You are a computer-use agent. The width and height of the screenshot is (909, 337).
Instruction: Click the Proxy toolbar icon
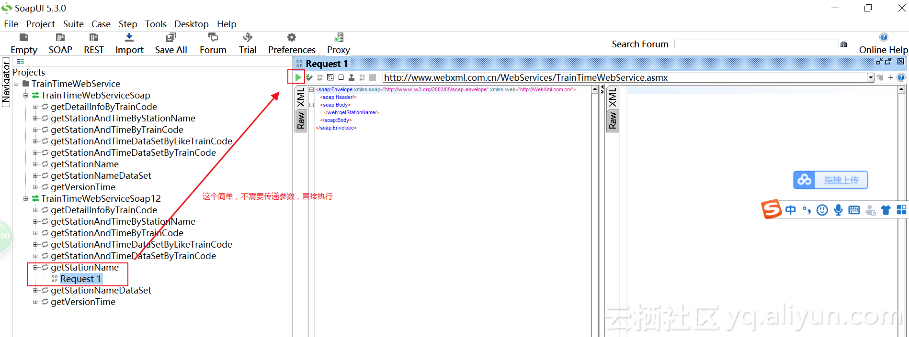coord(339,38)
